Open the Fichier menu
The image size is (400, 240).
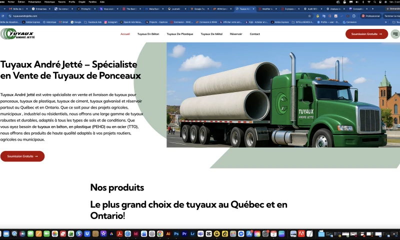[11, 2]
